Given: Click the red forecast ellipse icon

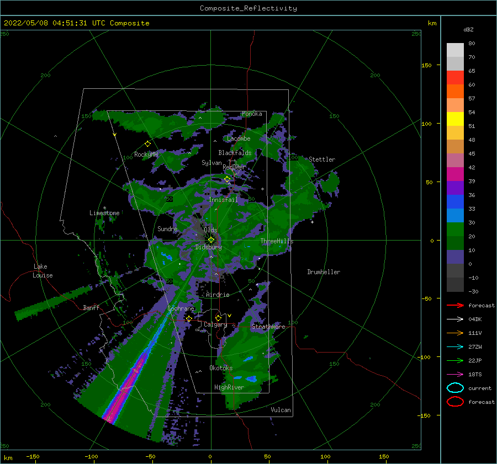Looking at the screenshot, I should tap(455, 402).
